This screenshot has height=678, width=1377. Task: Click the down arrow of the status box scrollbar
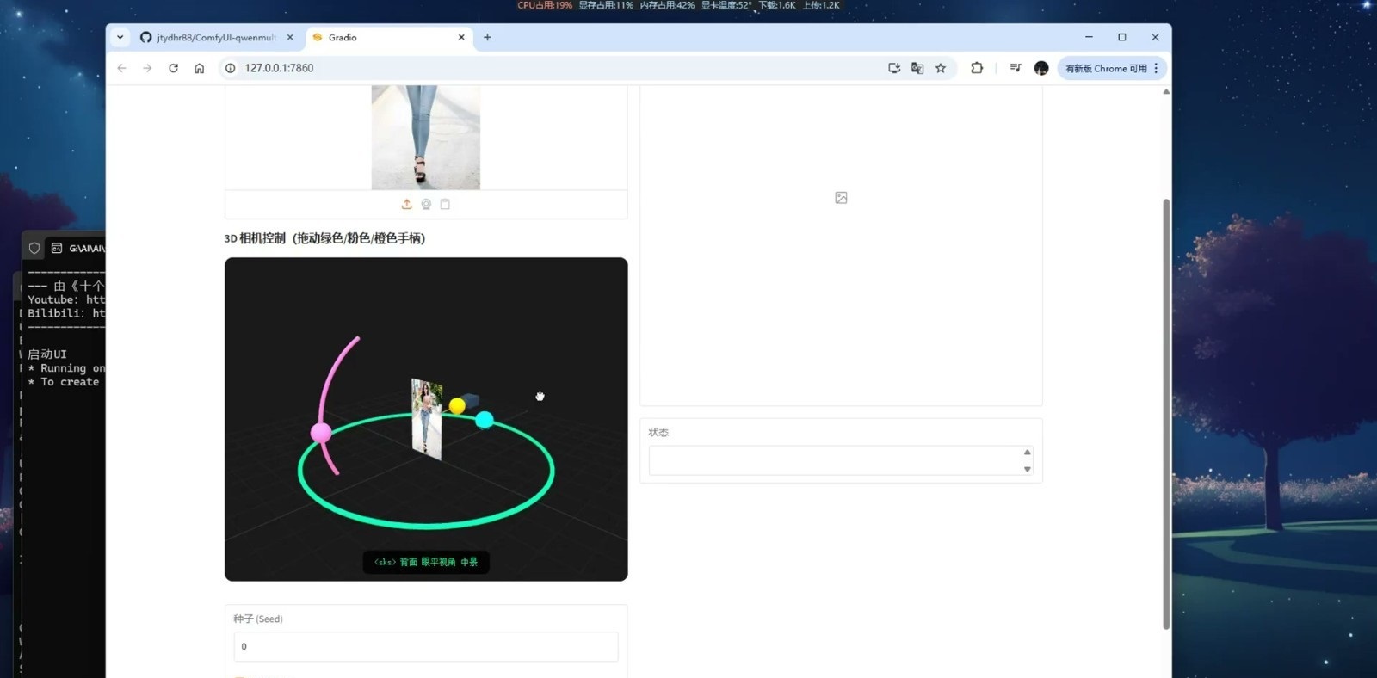[1027, 469]
